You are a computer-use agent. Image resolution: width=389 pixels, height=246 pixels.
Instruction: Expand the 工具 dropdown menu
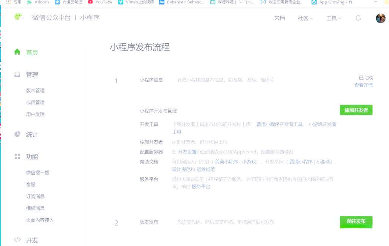(x=334, y=18)
